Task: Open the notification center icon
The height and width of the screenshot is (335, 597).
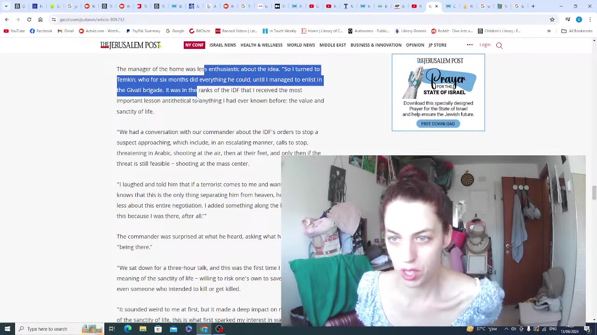Action: (589, 329)
